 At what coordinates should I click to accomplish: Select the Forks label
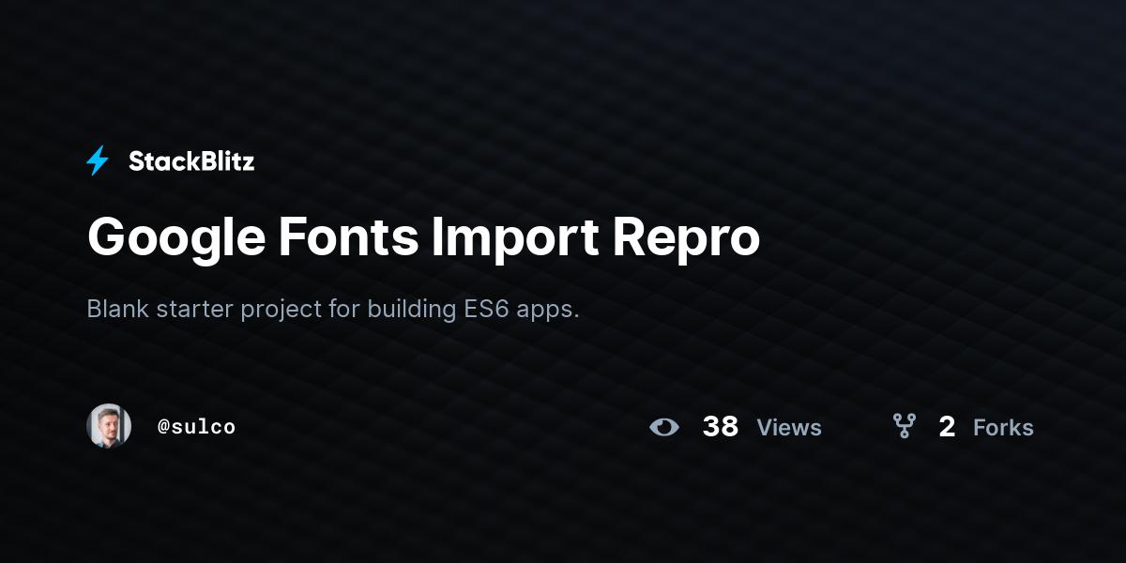tap(1003, 428)
